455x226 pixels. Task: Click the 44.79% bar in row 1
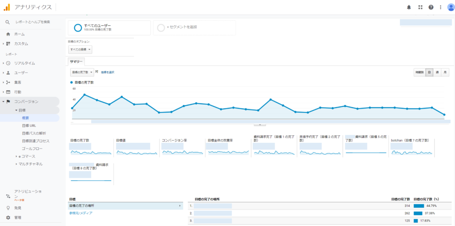pyautogui.click(x=419, y=206)
